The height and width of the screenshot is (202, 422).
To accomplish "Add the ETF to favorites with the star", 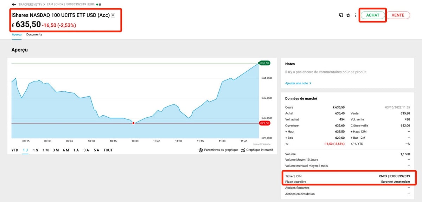I will [348, 15].
